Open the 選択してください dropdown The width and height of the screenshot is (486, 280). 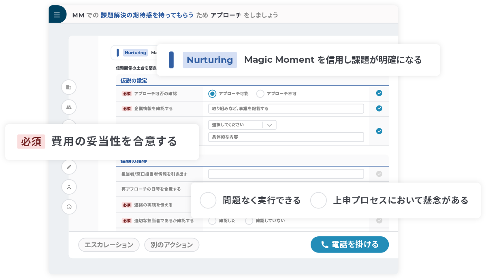click(x=242, y=125)
